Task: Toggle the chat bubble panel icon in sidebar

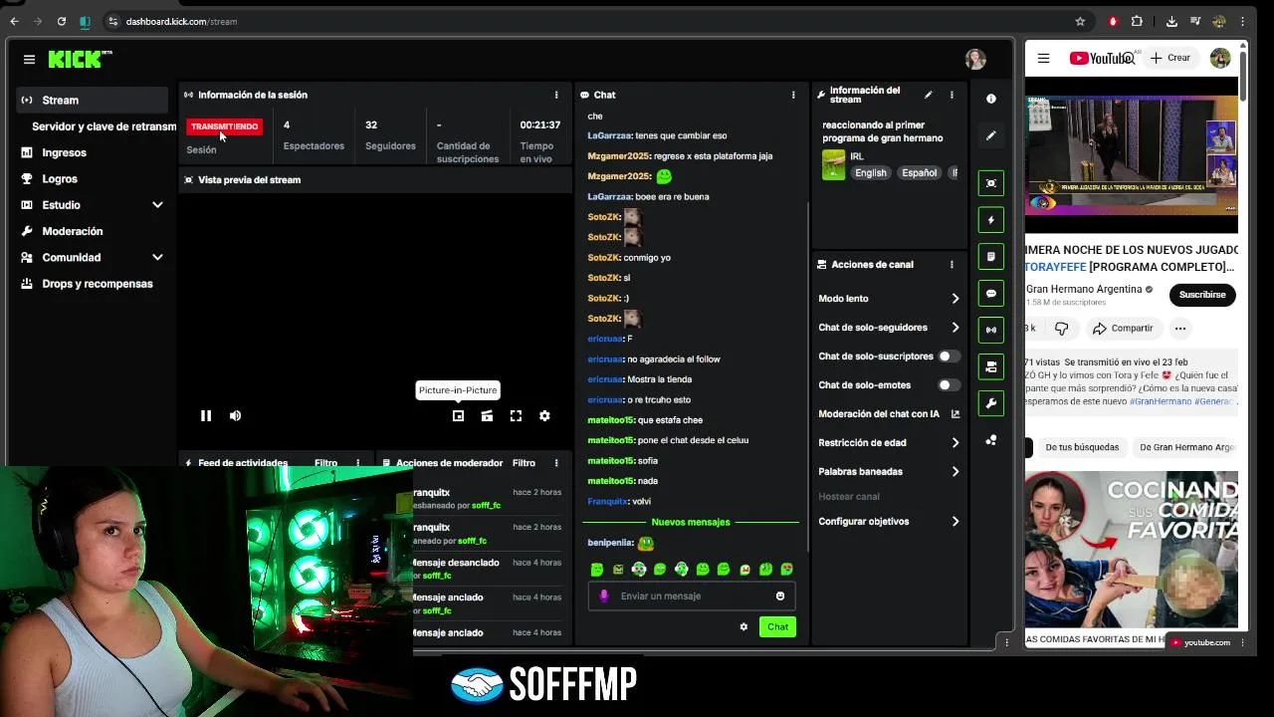Action: tap(990, 294)
